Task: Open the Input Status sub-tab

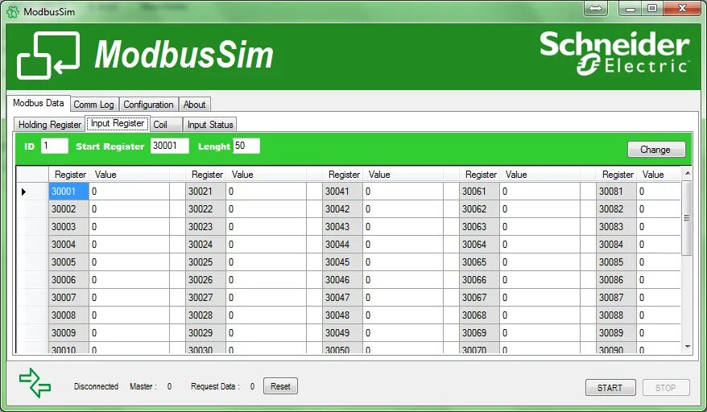Action: click(209, 125)
